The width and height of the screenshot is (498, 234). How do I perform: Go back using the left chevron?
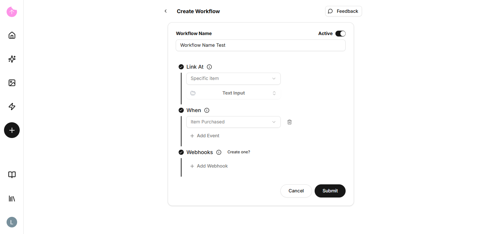point(166,11)
